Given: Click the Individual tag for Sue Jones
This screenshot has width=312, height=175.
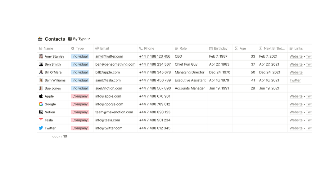Looking at the screenshot, I should (80, 88).
